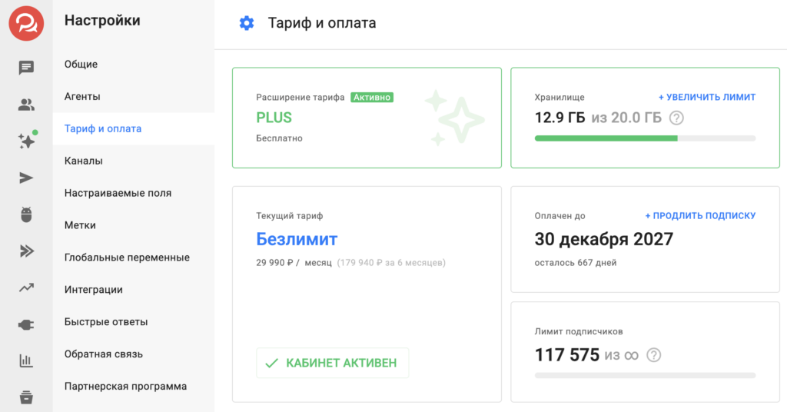
Task: Select Интеграции in settings menu
Action: [x=94, y=290]
